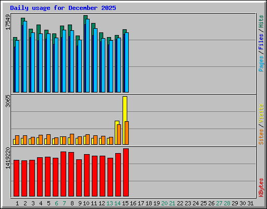
Task: Click the red KBytes bar for day 15
Action: click(x=126, y=172)
